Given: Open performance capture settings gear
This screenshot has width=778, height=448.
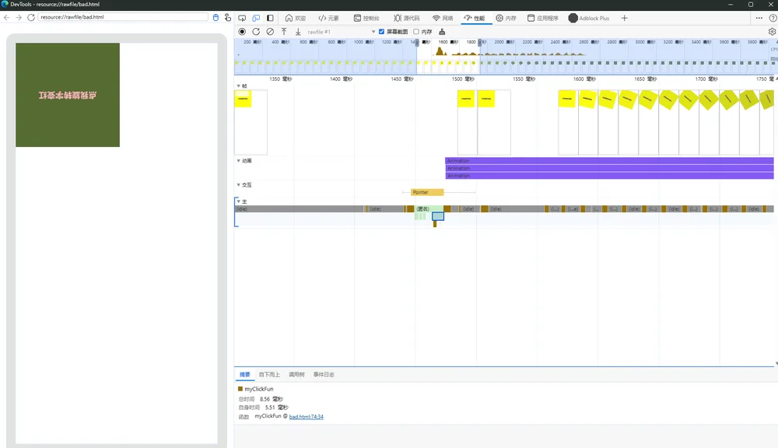Looking at the screenshot, I should [772, 31].
